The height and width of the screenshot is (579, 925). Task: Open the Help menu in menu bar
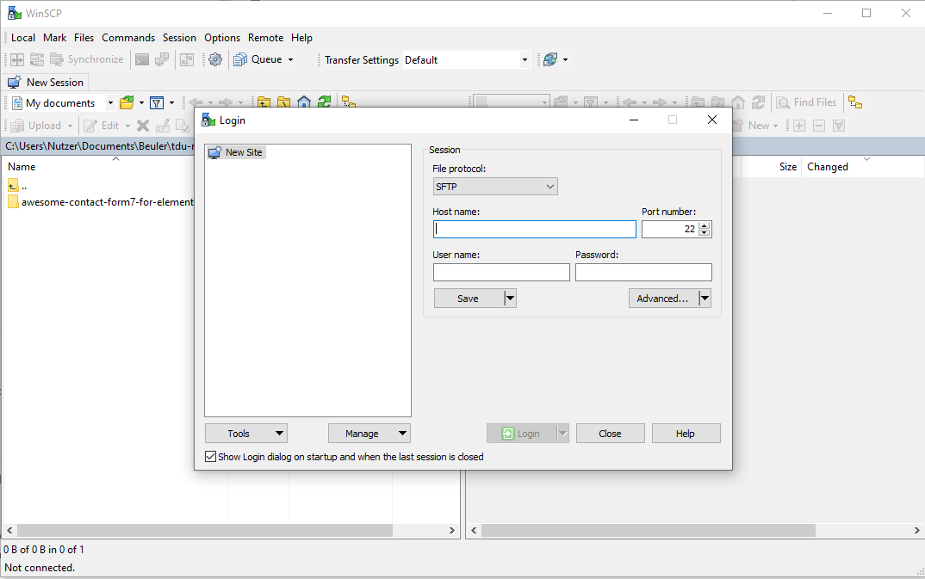coord(301,38)
